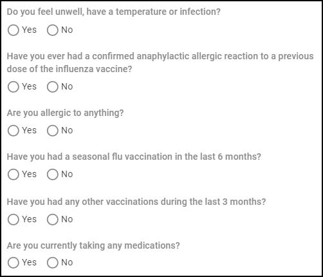Mark No for allergic to anything
Image resolution: width=323 pixels, height=277 pixels.
(x=53, y=131)
